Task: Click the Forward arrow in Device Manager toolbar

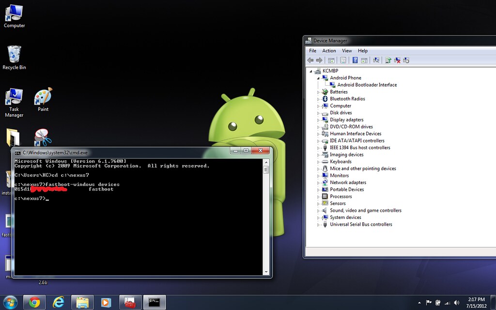Action: [x=319, y=60]
